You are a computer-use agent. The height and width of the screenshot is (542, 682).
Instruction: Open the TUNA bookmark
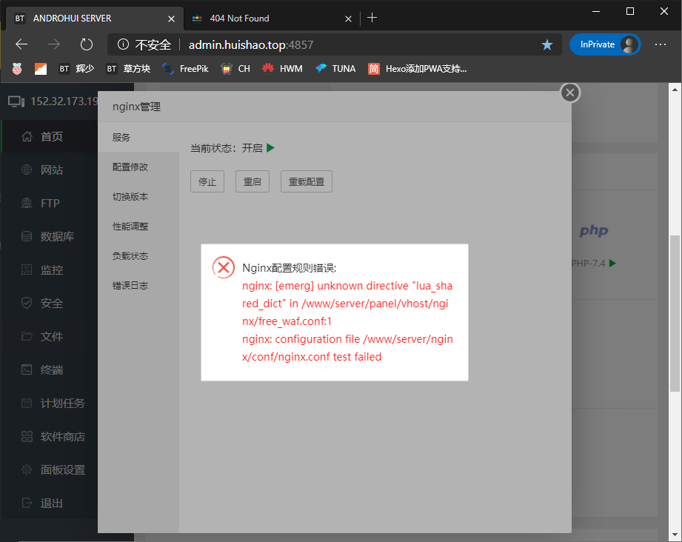pos(335,69)
